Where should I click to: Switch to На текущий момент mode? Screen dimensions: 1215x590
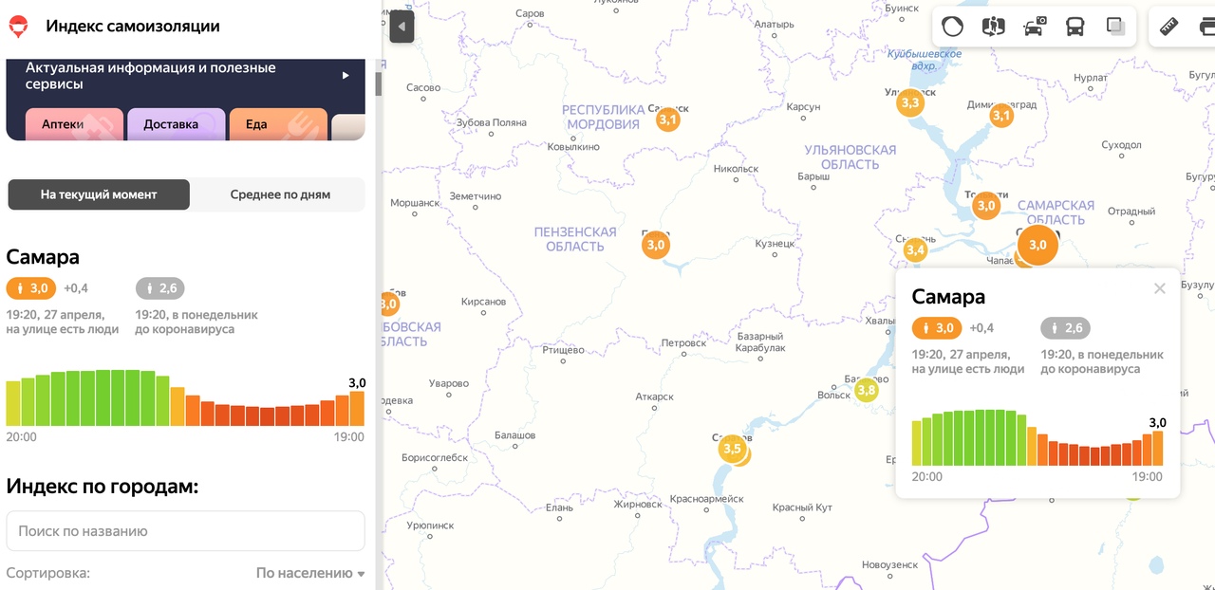99,194
